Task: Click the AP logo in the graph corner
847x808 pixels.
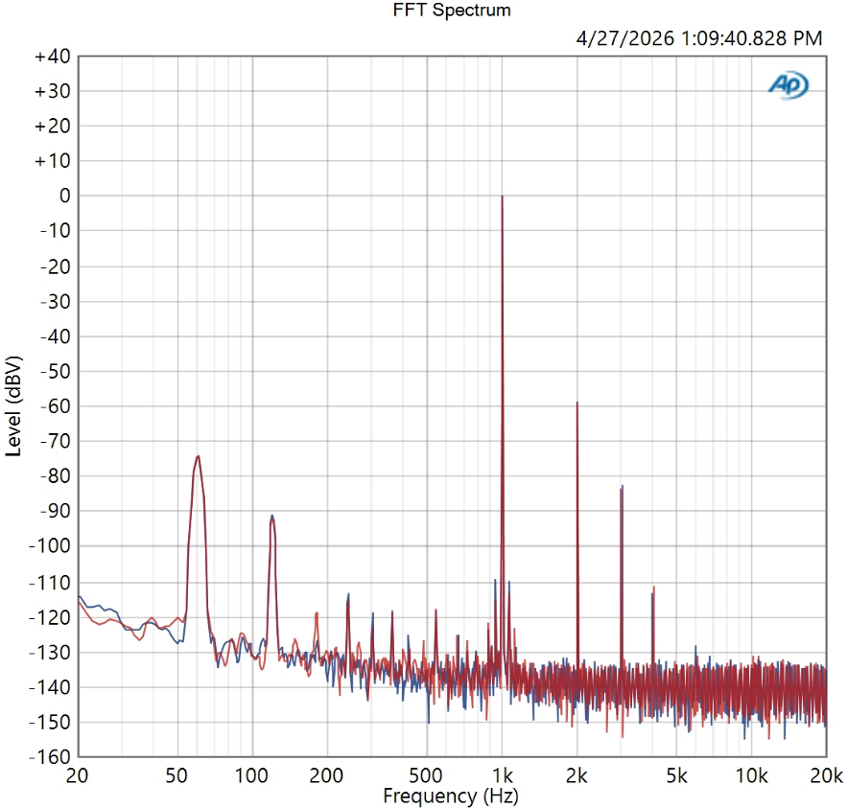Action: [x=788, y=85]
